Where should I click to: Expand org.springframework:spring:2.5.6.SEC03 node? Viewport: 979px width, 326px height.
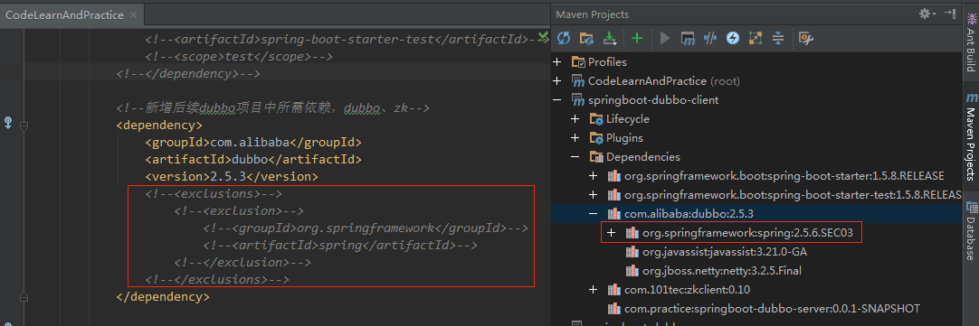point(612,233)
